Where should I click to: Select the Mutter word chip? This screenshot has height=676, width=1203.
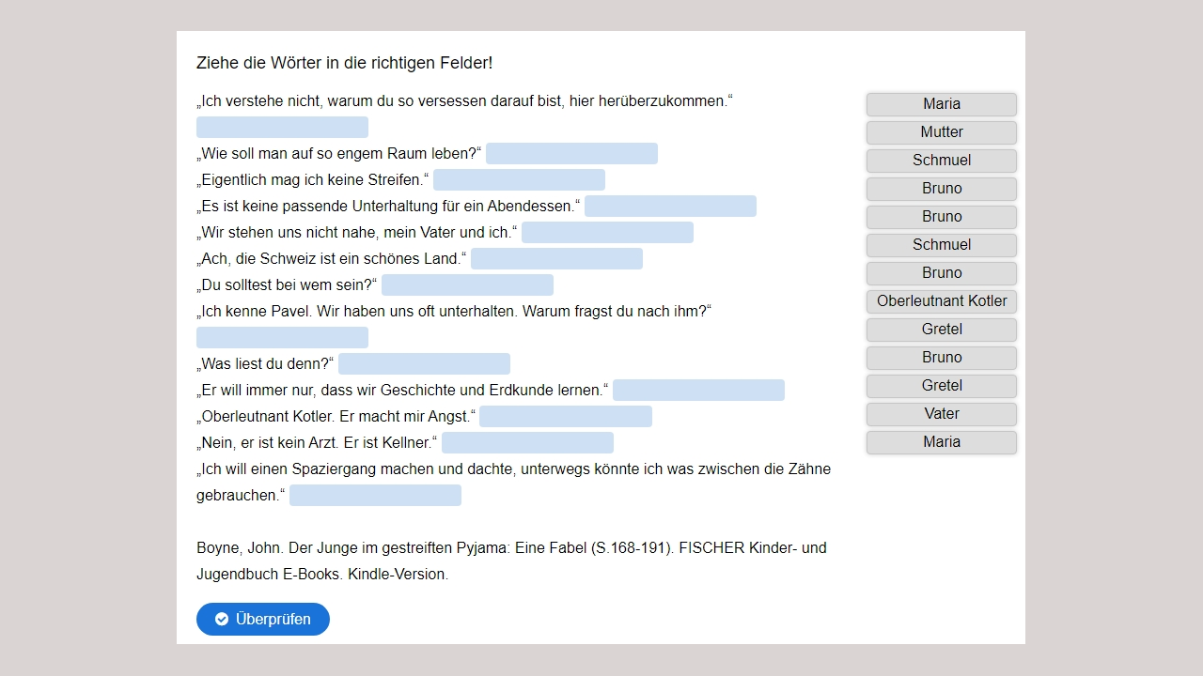pyautogui.click(x=941, y=132)
